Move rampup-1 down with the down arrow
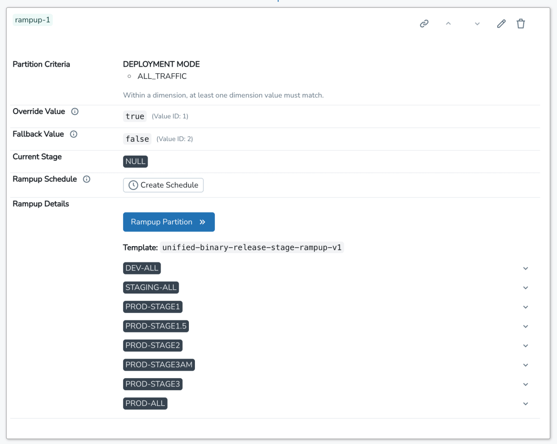557x444 pixels. (477, 23)
